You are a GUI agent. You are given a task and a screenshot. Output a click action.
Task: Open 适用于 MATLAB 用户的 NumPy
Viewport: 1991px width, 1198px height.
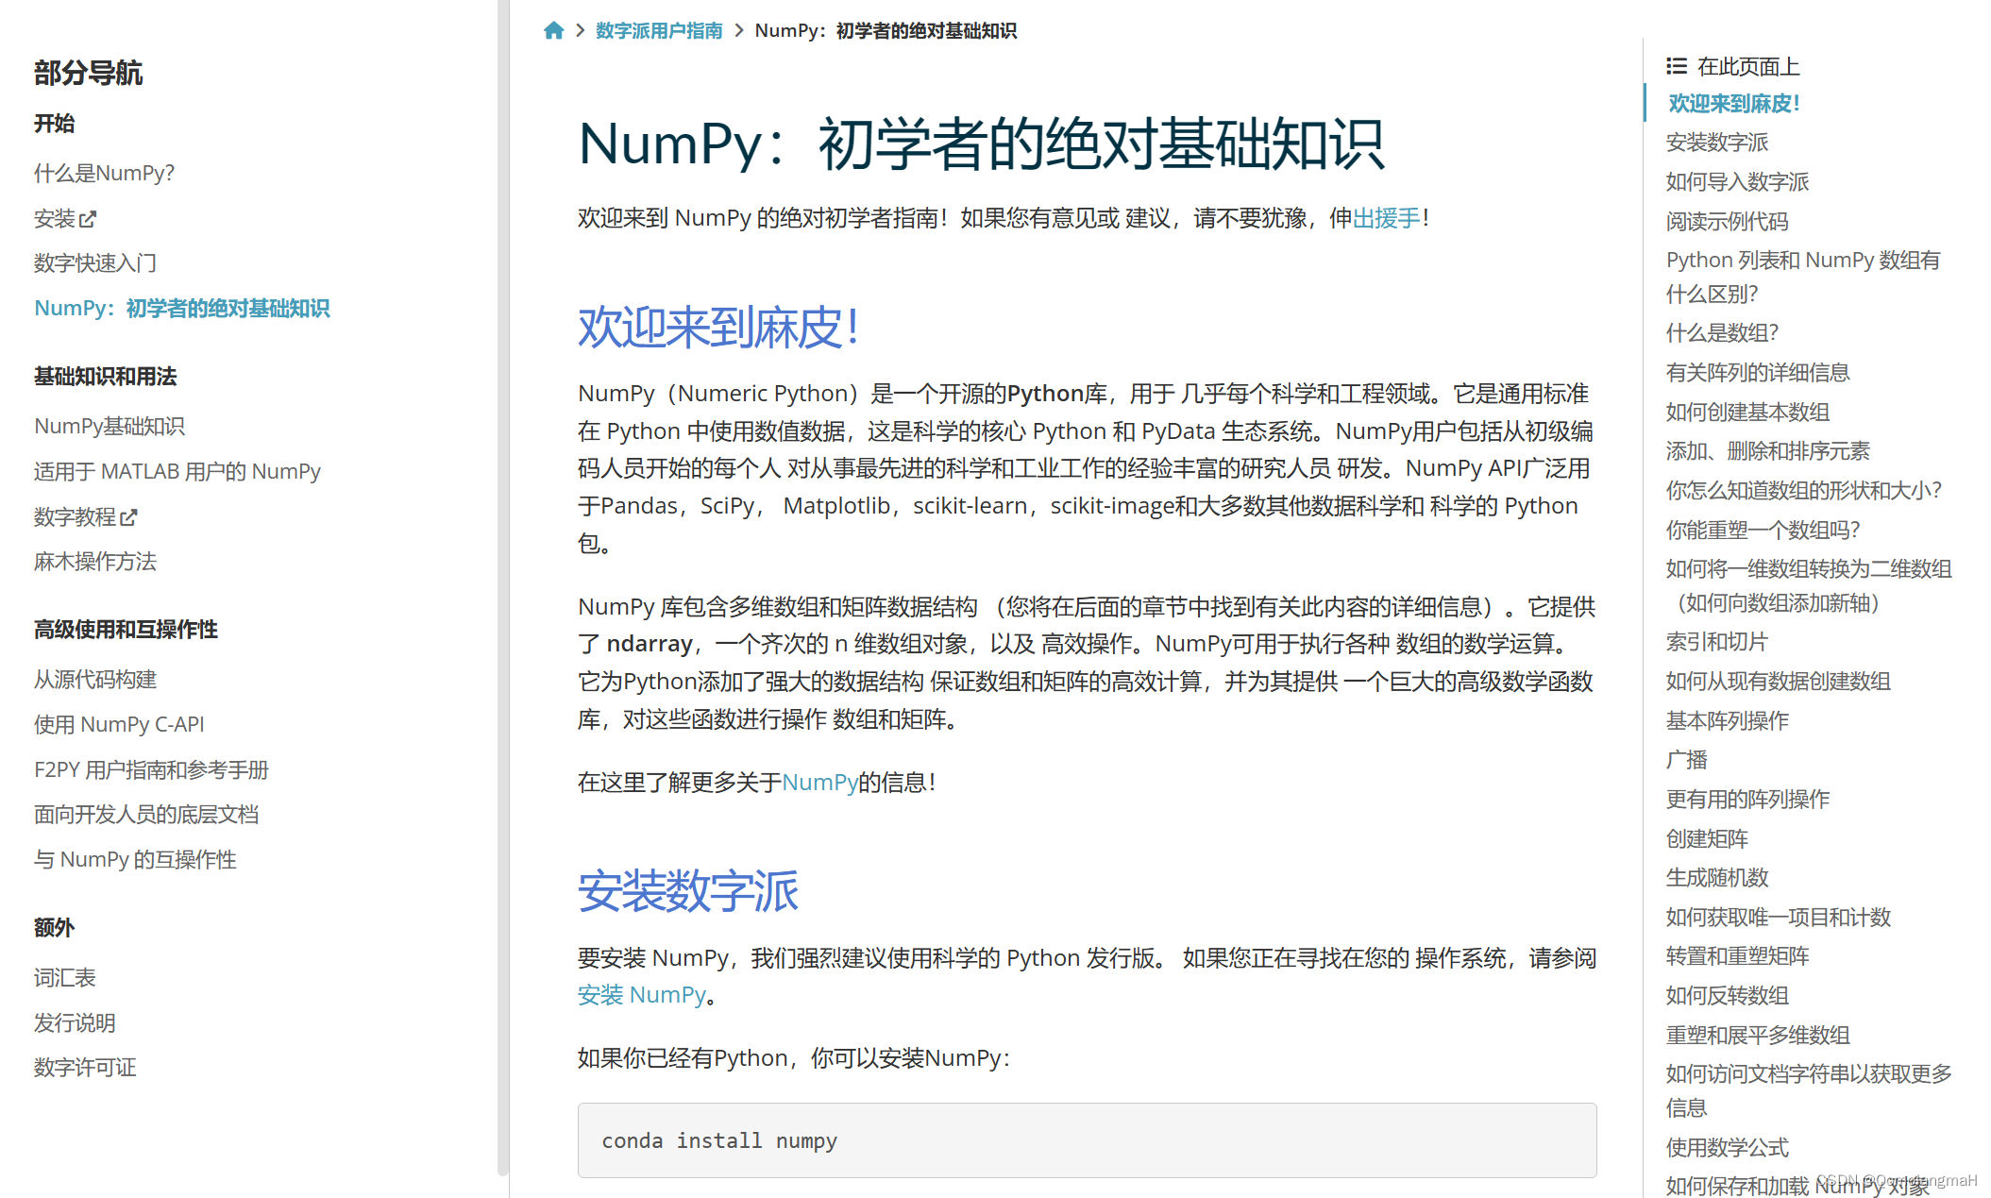point(177,471)
